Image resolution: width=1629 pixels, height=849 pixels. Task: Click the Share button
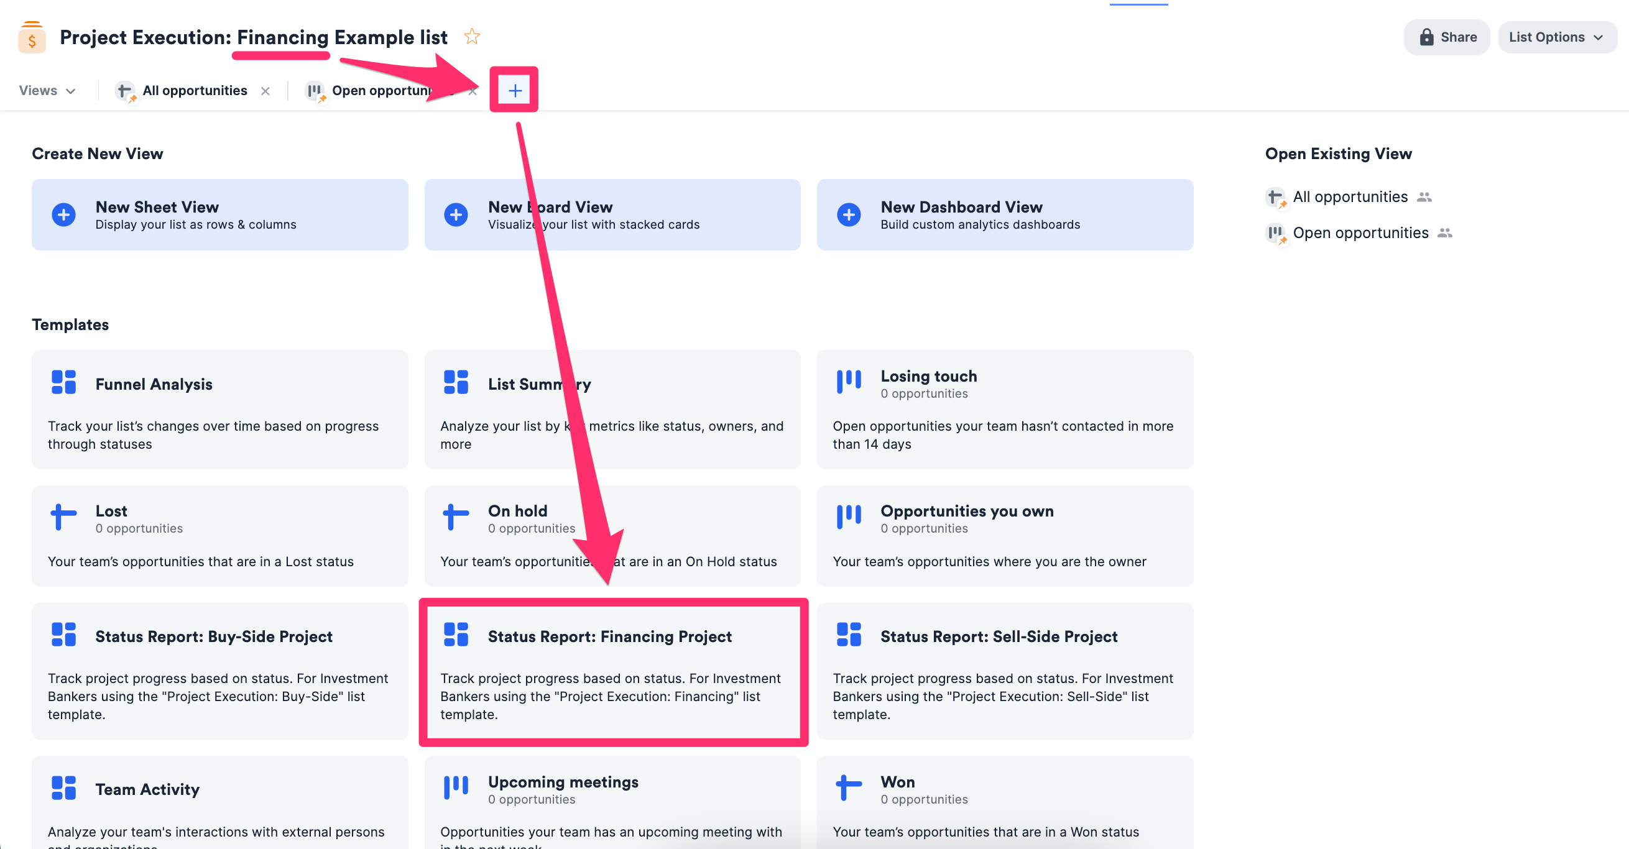(1446, 37)
